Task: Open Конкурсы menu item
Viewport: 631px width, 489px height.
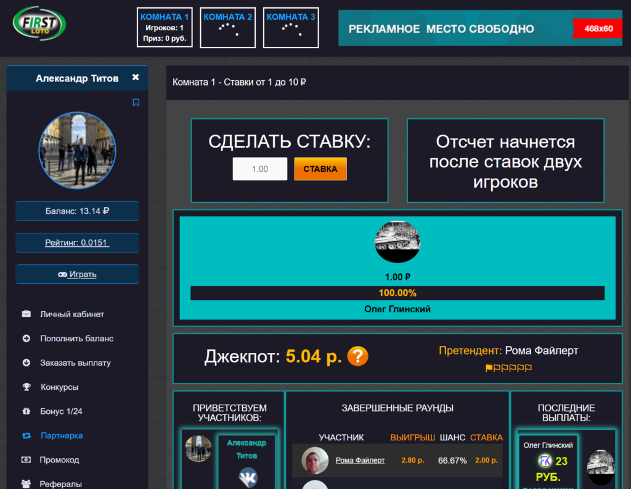Action: tap(59, 387)
